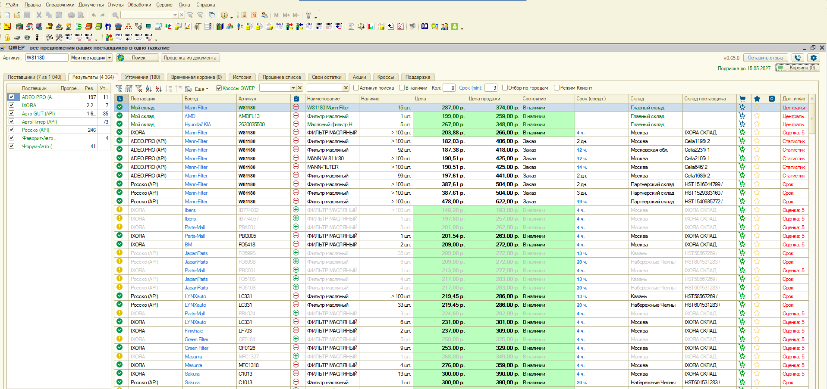Click plus icon on the Iberis IB774002 row
The height and width of the screenshot is (389, 827).
[x=296, y=210]
